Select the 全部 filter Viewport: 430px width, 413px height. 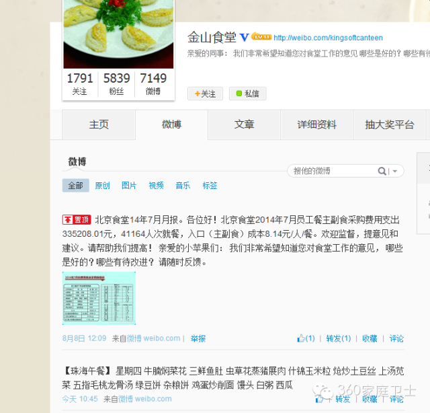(76, 186)
